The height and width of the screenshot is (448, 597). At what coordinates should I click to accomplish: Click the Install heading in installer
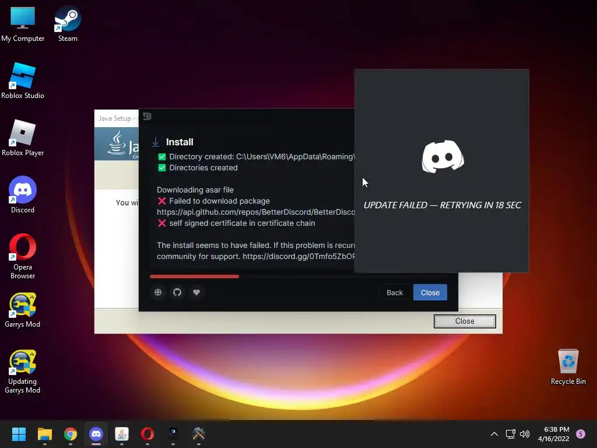(180, 142)
